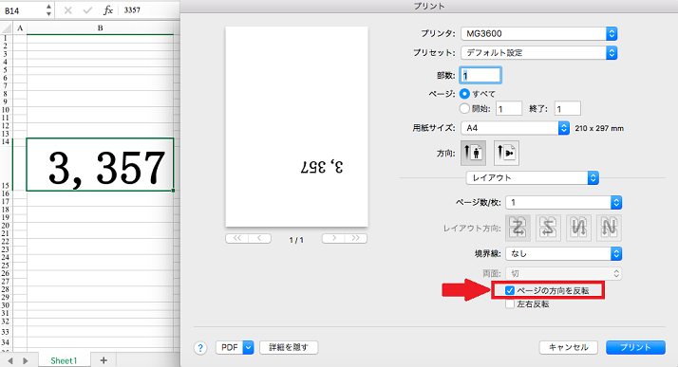
Task: Open the レイアウト section dropdown
Action: pos(533,178)
